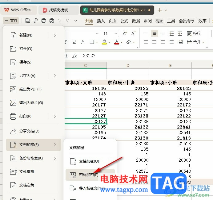
Task: Switch to the 插入 ribbon tab
Action: pos(101,21)
